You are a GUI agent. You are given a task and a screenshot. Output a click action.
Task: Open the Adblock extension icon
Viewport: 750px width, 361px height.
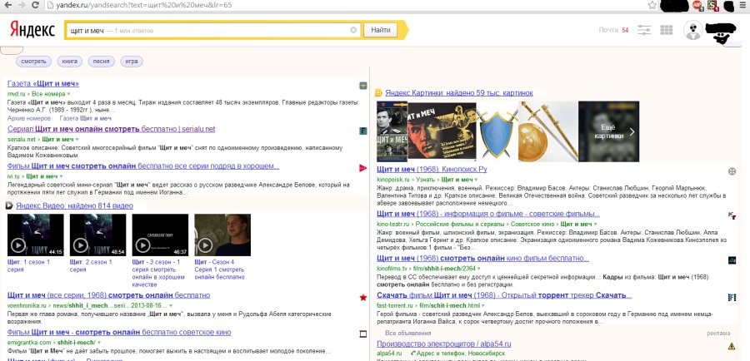click(x=697, y=5)
